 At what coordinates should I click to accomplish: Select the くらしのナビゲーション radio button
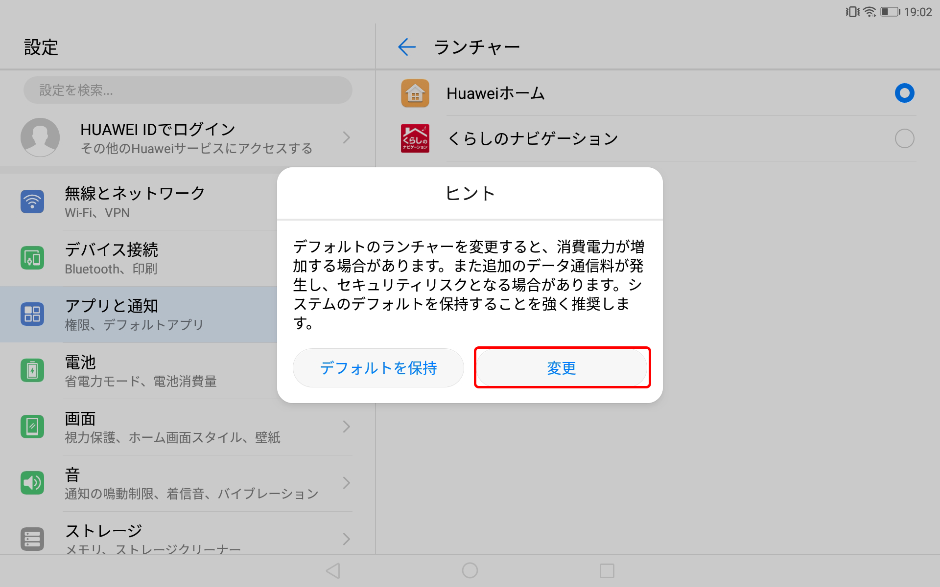point(904,138)
